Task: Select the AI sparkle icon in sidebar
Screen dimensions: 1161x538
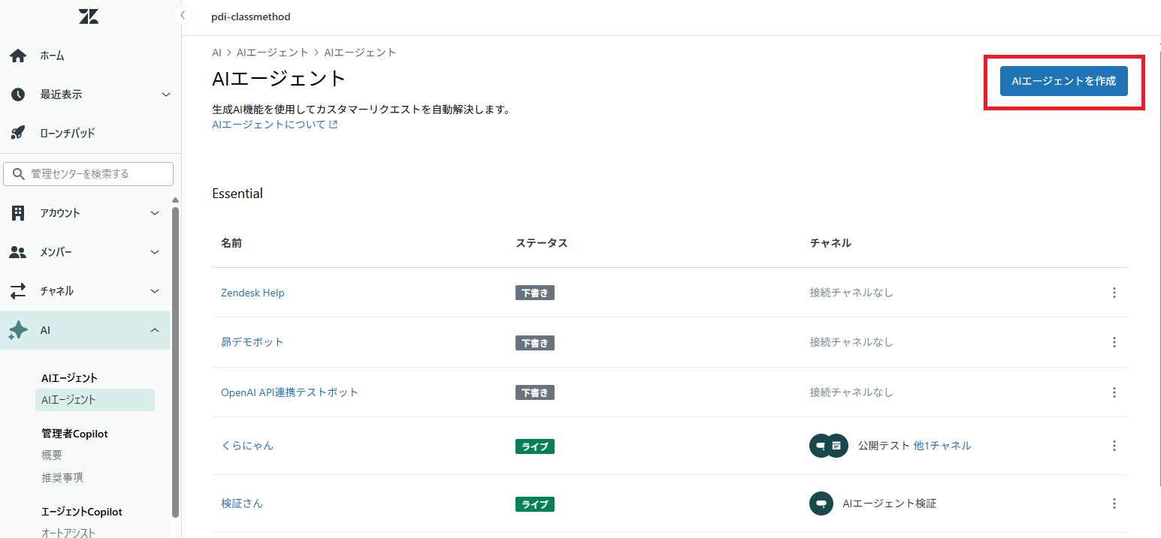Action: pyautogui.click(x=17, y=329)
